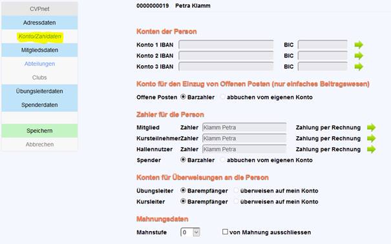Open Übungsleiterdaten sidebar entry
391x244 pixels.
point(39,91)
